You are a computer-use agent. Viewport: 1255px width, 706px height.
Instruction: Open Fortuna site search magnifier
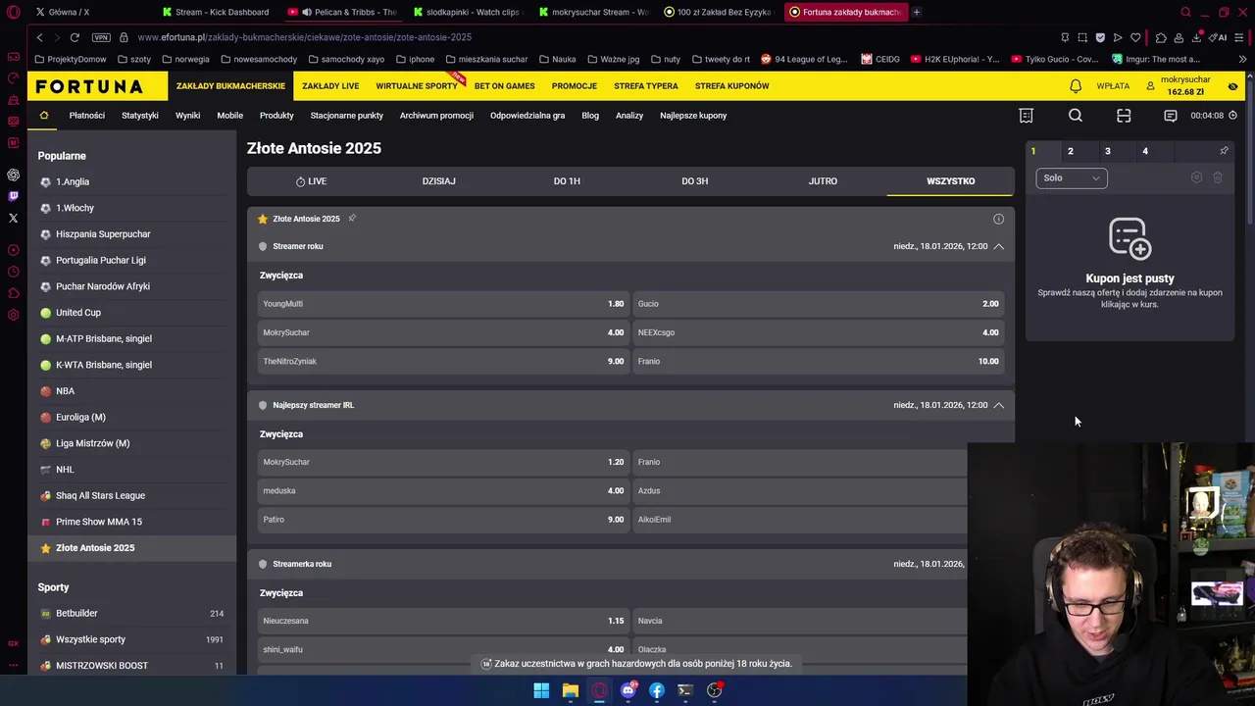pos(1076,116)
